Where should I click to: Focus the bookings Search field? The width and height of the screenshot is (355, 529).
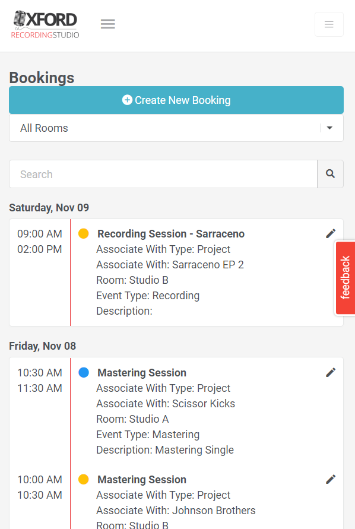(x=163, y=174)
